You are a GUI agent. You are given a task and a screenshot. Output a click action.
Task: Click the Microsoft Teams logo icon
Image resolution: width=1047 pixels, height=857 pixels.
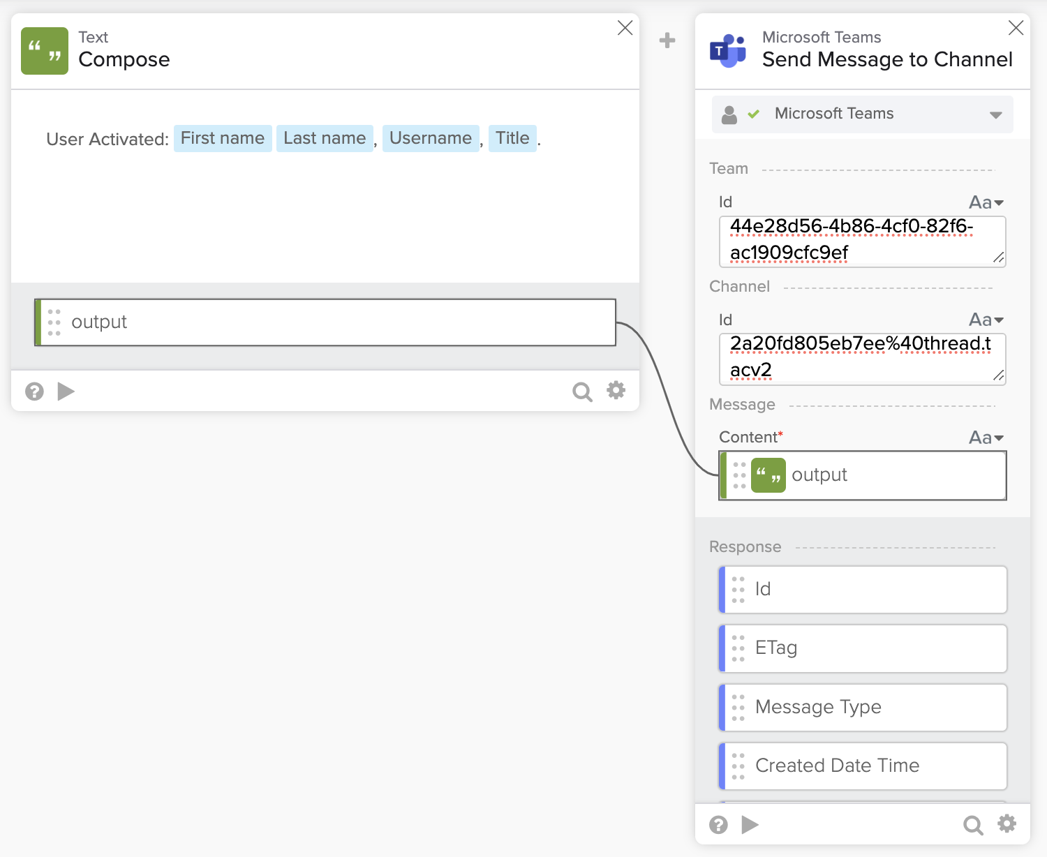[x=728, y=51]
